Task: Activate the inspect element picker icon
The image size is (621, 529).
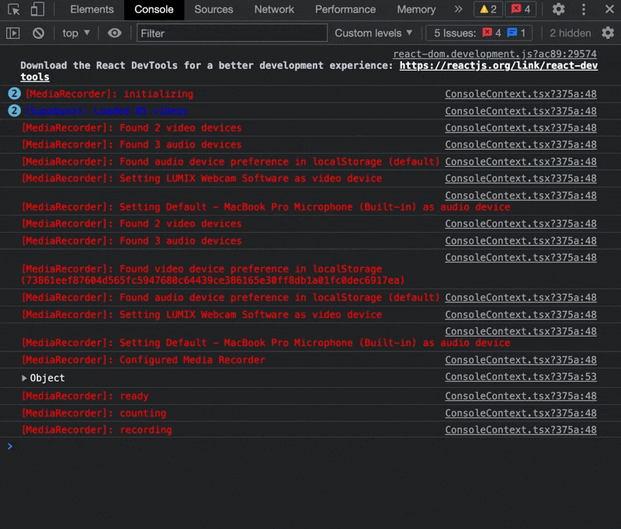Action: click(13, 9)
